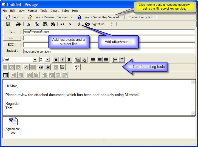Image resolution: width=198 pixels, height=147 pixels.
Task: Copy using the two-pages toolbar icon
Action: tap(37, 24)
